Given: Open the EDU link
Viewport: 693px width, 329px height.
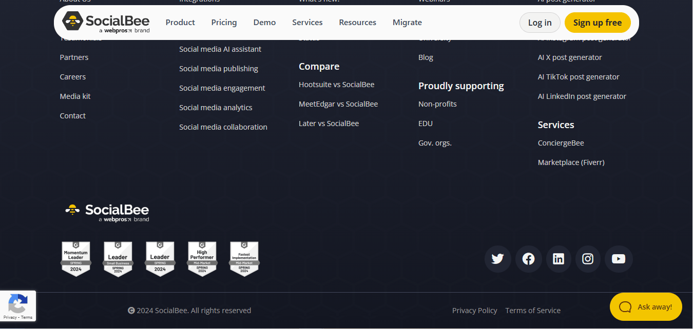Looking at the screenshot, I should coord(426,124).
